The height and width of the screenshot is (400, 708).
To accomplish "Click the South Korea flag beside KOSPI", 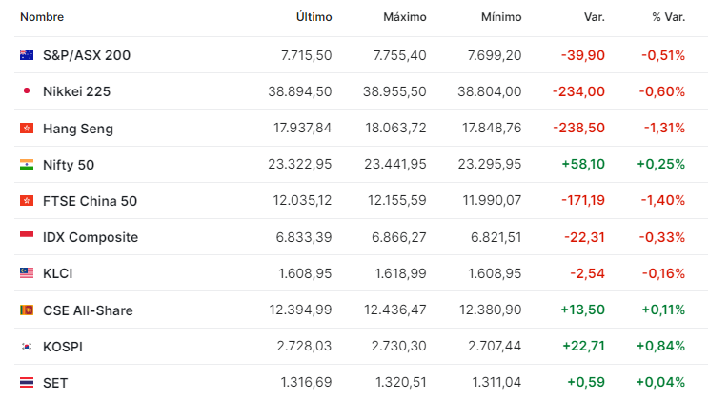I will coord(27,347).
